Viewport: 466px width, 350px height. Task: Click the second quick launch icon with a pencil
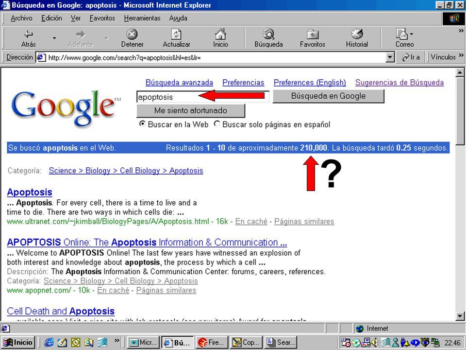tap(62, 343)
